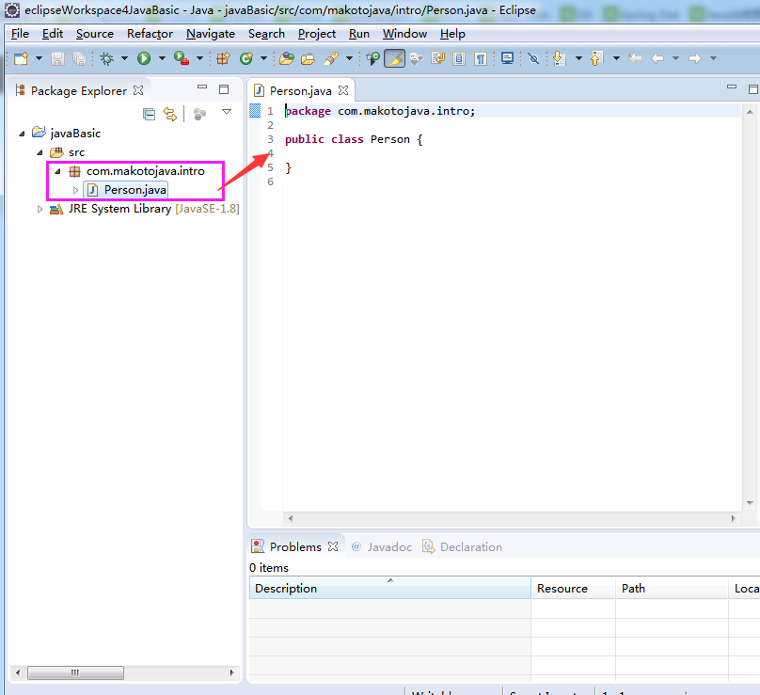
Task: Select the javaBasic project
Action: (x=75, y=134)
